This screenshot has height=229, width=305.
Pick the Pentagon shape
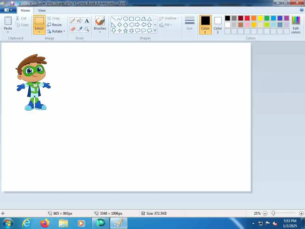click(126, 25)
